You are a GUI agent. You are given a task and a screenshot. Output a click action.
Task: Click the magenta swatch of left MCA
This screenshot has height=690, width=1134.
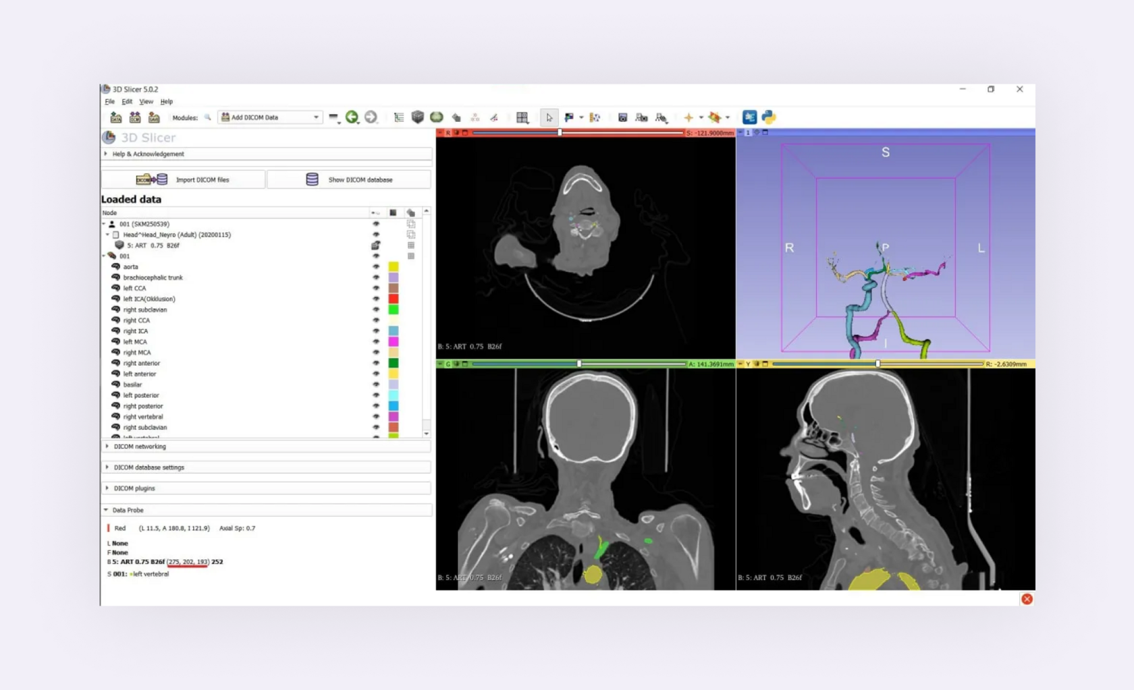[x=394, y=342]
